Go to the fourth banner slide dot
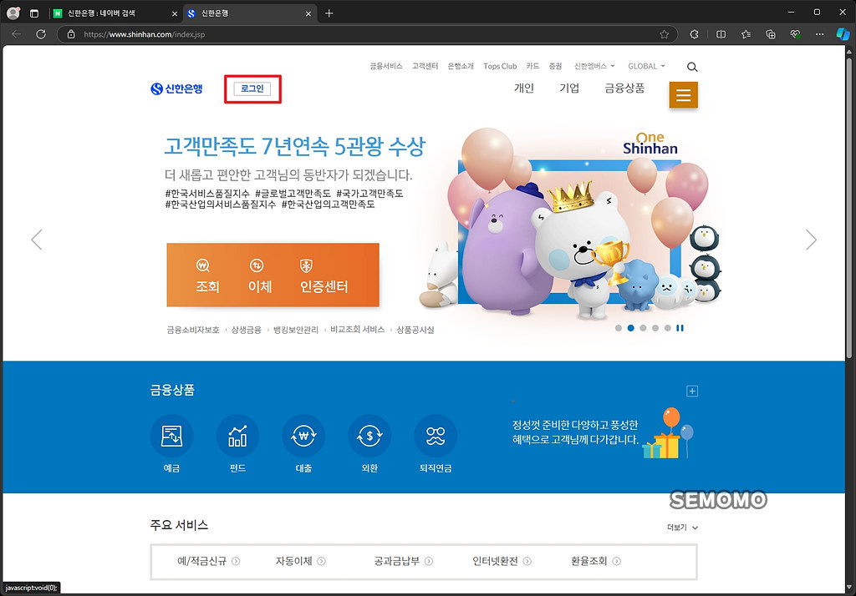Viewport: 856px width, 596px height. [655, 328]
